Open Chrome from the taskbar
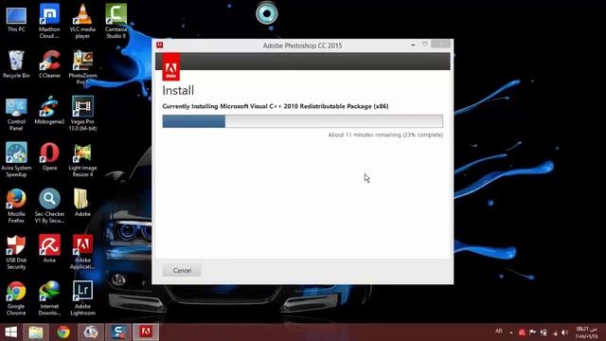606x341 pixels. [x=63, y=332]
